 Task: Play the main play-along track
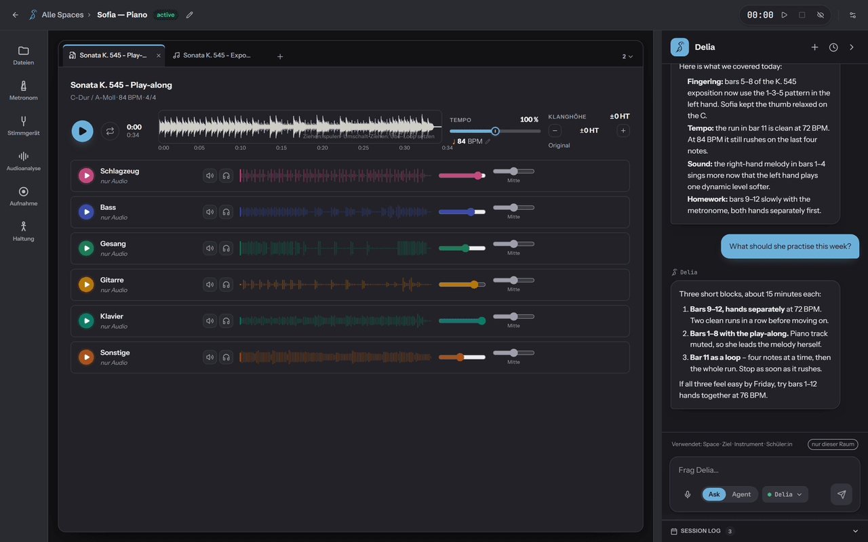(x=82, y=131)
